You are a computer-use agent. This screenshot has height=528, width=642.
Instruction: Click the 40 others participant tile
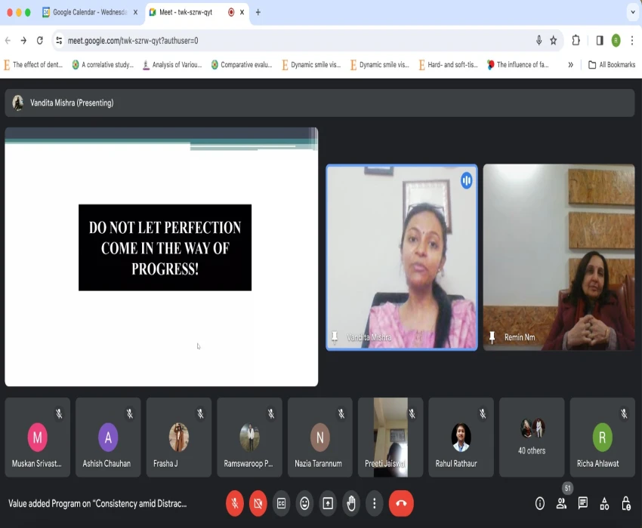532,437
